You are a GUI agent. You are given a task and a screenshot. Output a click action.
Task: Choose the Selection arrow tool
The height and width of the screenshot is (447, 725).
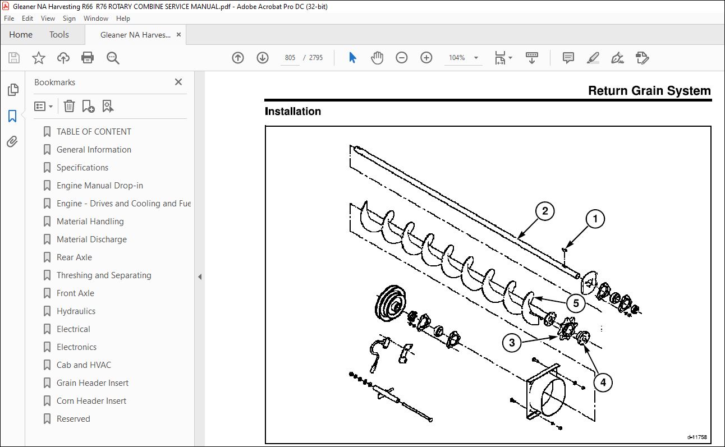[x=352, y=58]
